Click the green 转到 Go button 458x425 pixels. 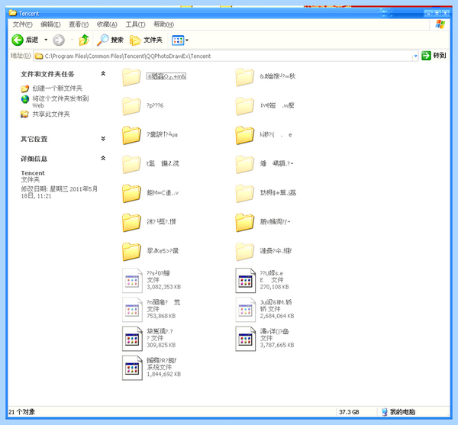coord(434,56)
